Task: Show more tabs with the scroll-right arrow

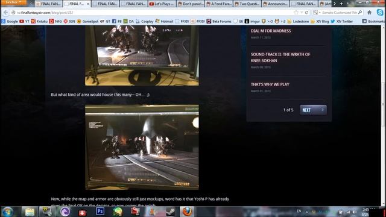Action: (x=334, y=4)
